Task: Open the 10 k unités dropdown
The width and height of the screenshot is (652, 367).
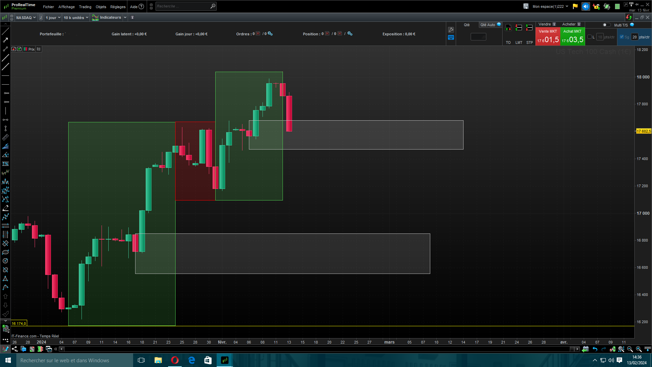Action: point(76,18)
